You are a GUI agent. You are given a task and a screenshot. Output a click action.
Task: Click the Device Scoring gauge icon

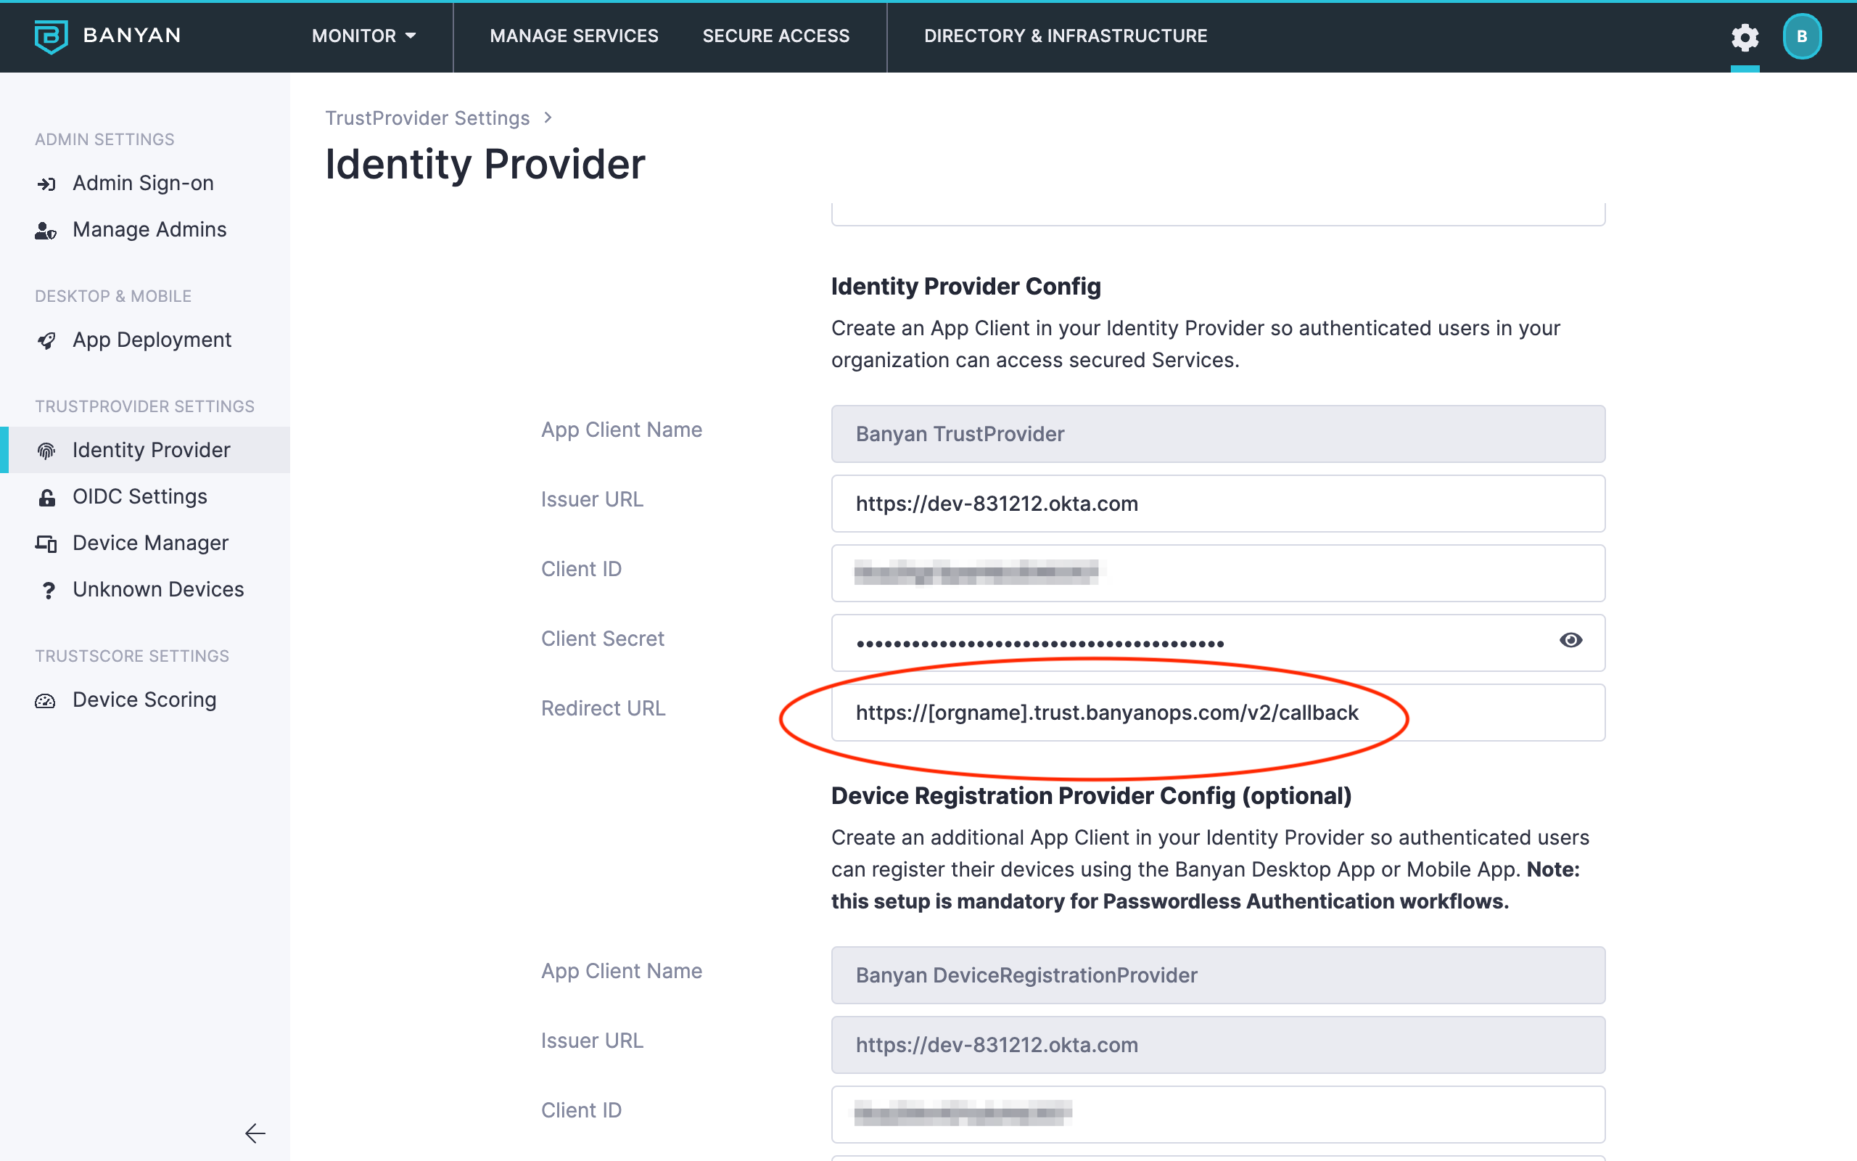[x=45, y=700]
